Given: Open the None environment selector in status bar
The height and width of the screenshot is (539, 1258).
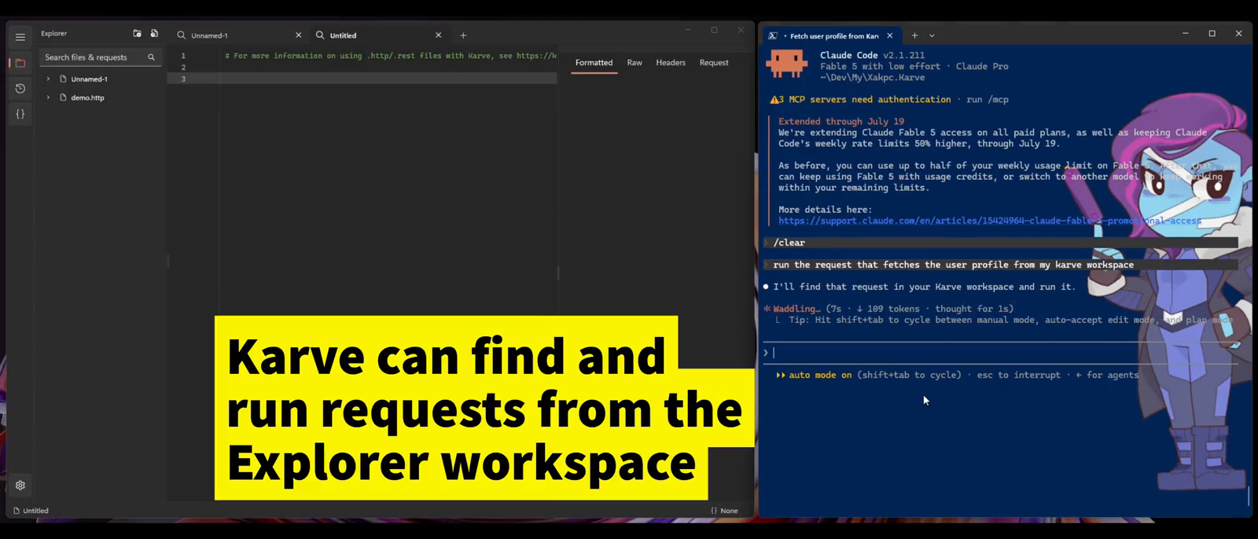Looking at the screenshot, I should click(724, 511).
